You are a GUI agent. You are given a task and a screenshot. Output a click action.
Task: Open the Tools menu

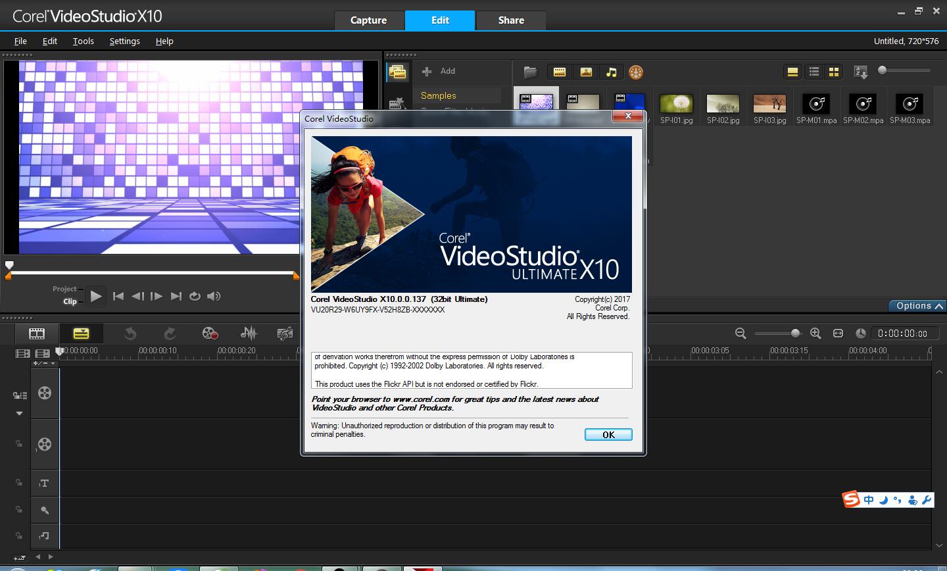[x=83, y=41]
